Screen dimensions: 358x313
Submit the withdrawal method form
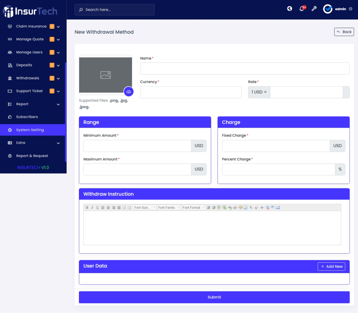click(214, 297)
